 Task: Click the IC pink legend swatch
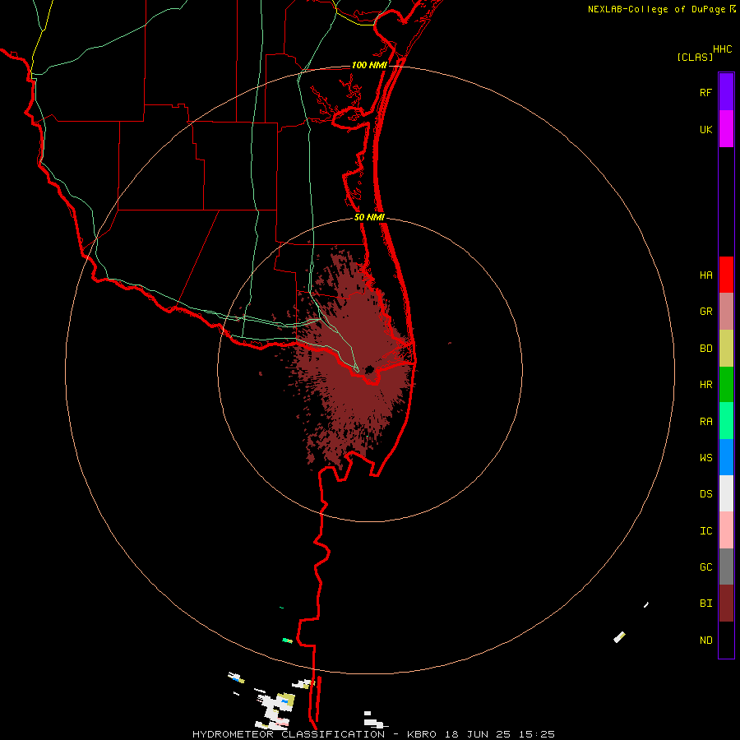point(726,530)
